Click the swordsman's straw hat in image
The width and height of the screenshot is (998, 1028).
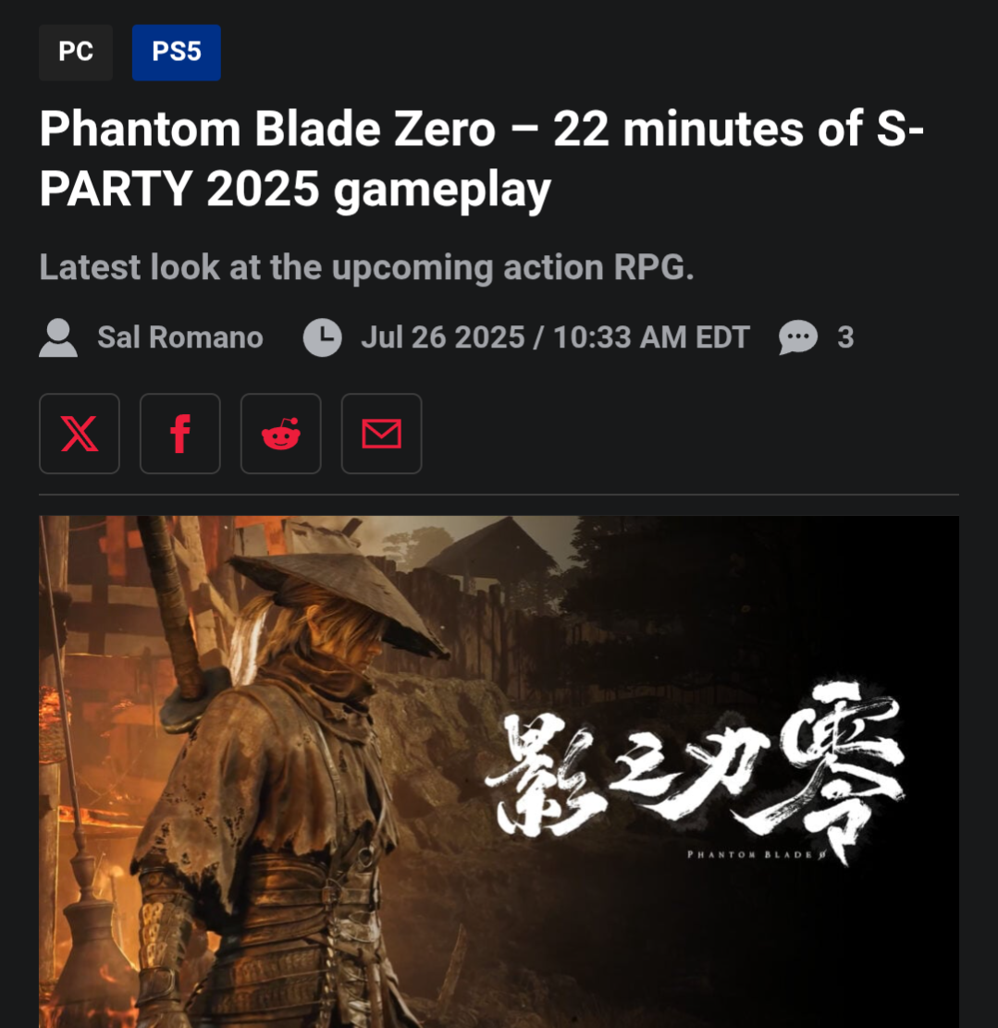(338, 602)
